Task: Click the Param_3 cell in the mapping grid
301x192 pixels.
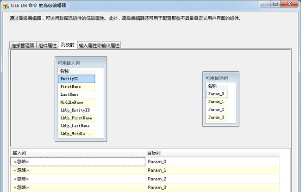Action: 213,187
